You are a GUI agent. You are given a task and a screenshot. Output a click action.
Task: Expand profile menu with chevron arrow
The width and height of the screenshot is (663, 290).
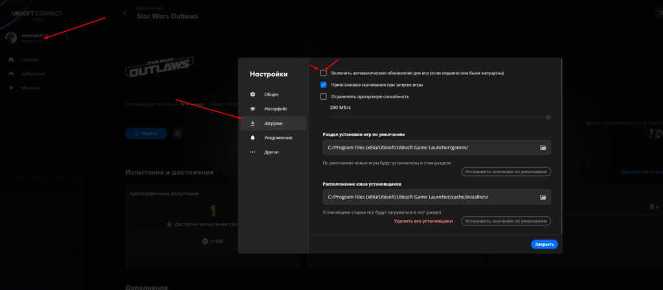[x=67, y=38]
